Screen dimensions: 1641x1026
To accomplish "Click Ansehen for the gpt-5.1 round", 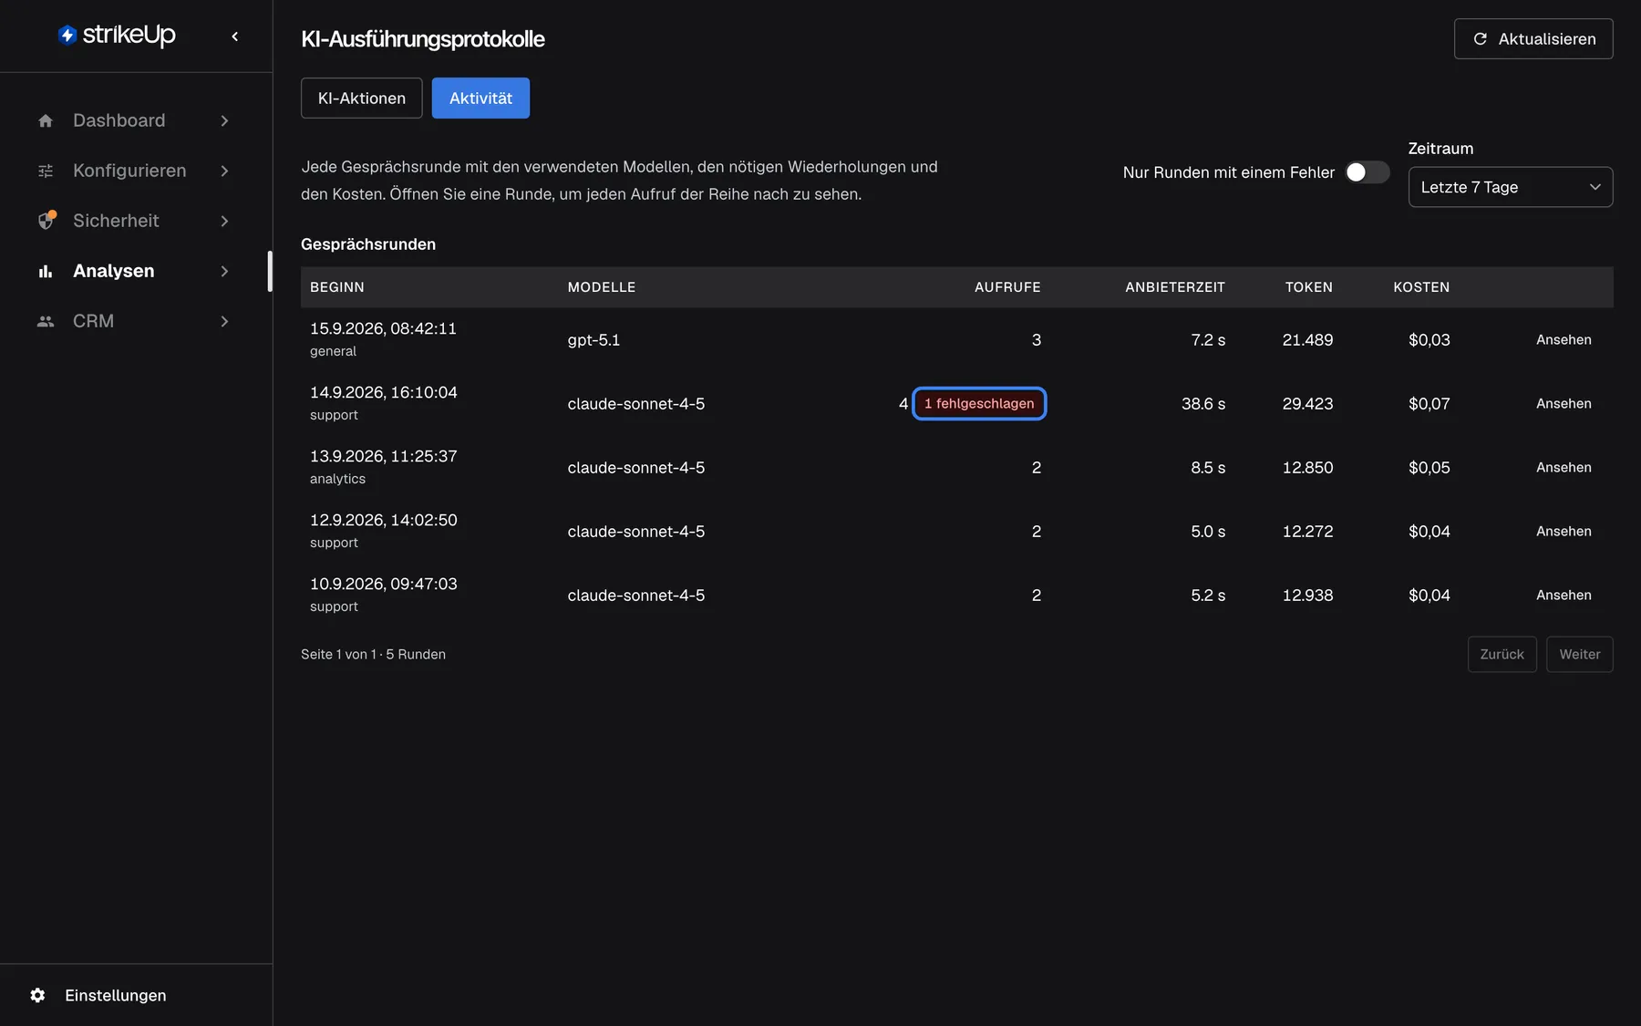I will [x=1564, y=339].
